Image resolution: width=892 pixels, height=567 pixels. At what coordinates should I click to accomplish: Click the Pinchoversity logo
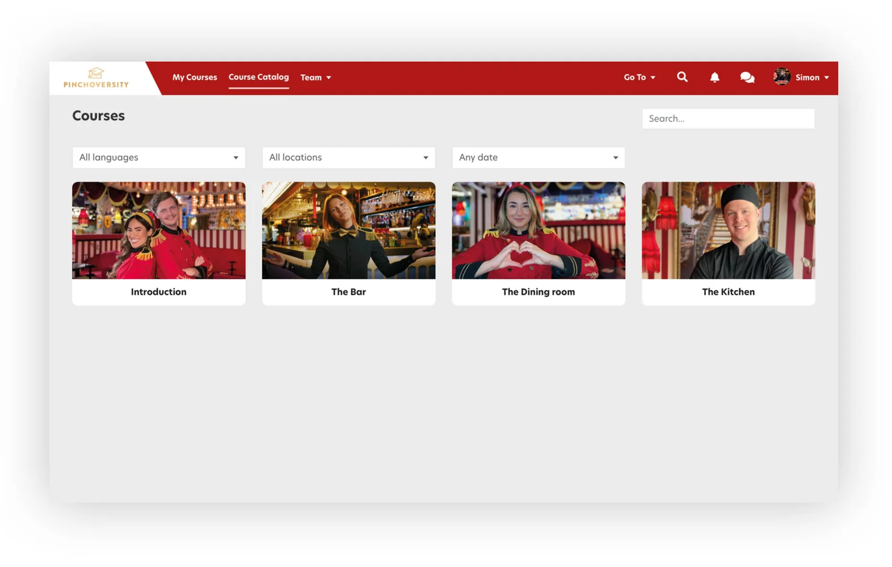pyautogui.click(x=96, y=78)
